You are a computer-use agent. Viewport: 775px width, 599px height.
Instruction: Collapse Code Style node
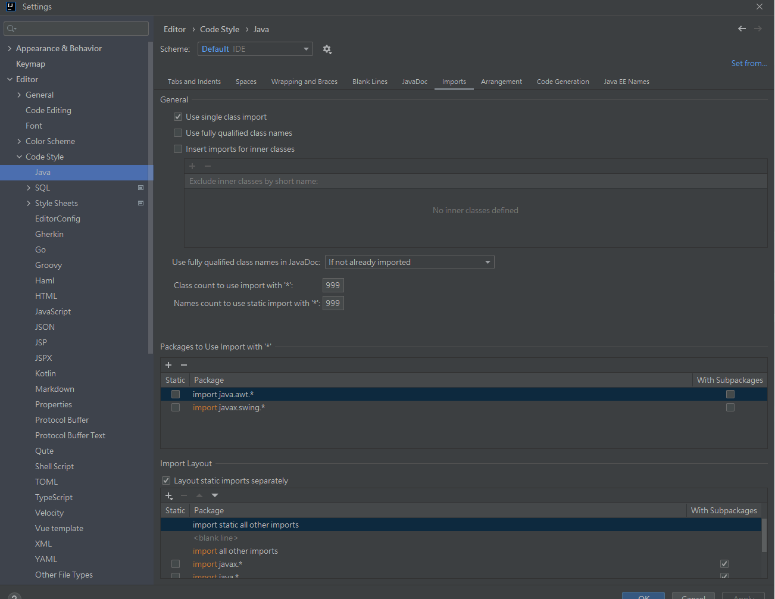[x=19, y=157]
